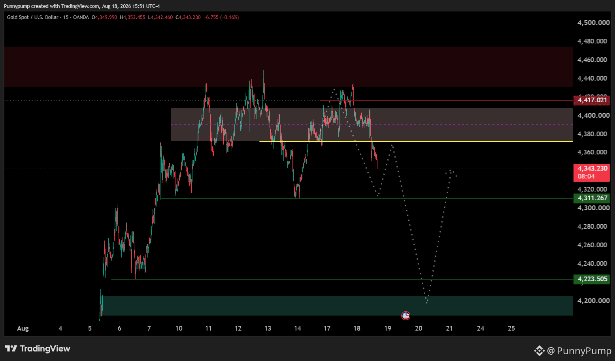Viewport: 615px width, 361px height.
Task: Select the yellow horizontal line on chart
Action: pos(416,141)
